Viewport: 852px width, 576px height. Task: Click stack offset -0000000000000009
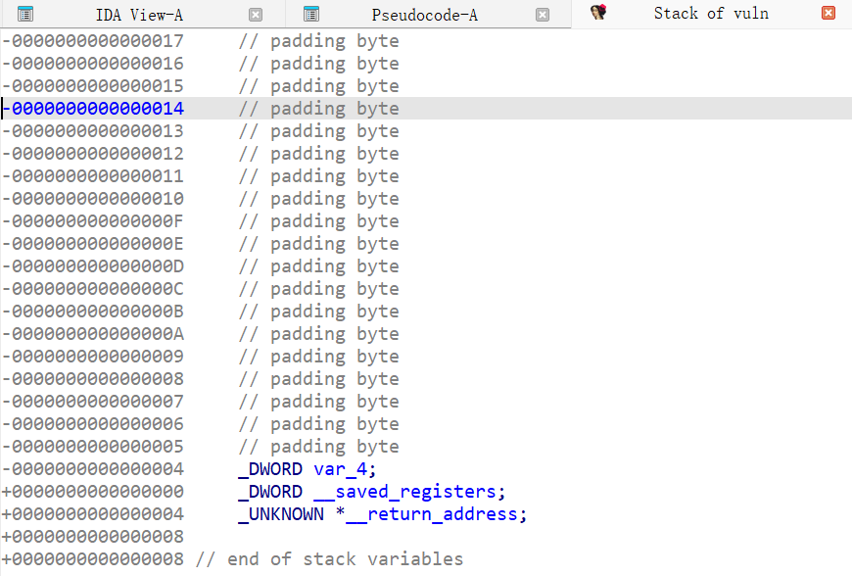(93, 357)
